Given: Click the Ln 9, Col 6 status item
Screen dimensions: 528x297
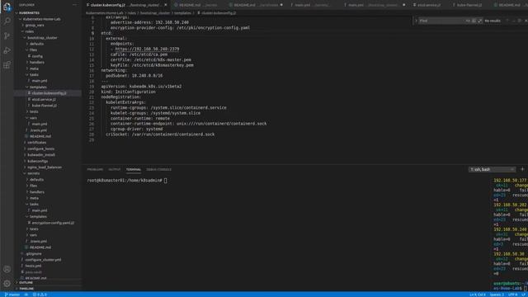Looking at the screenshot, I should (x=478, y=295).
